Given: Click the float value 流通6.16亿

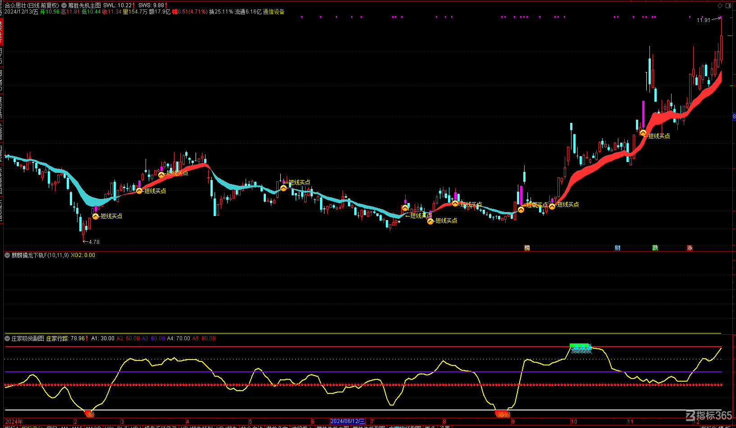Looking at the screenshot, I should (248, 12).
